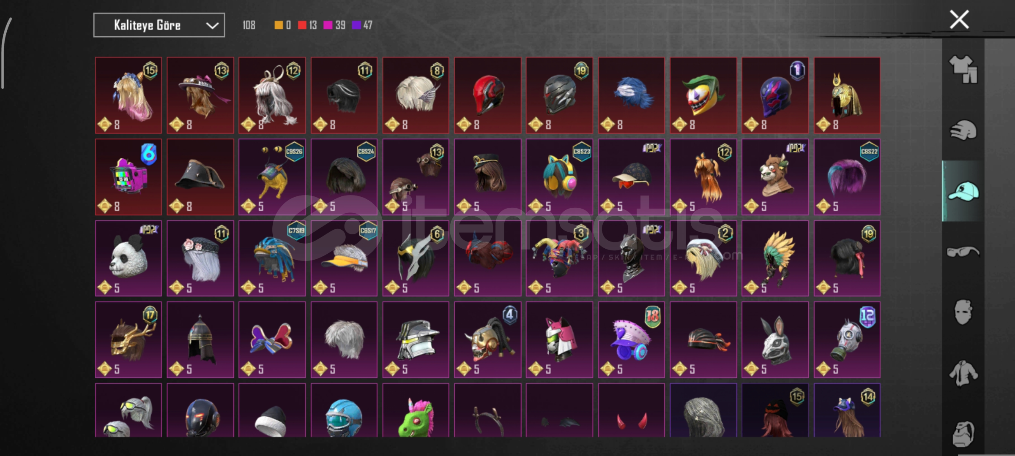Select the golden pharaoh headdress item
Image resolution: width=1015 pixels, height=456 pixels.
[847, 95]
